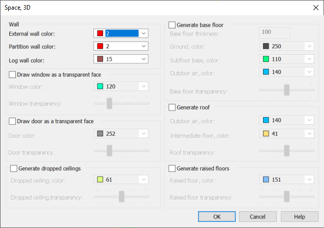Click the Roof transparency slider thumb

click(x=286, y=150)
